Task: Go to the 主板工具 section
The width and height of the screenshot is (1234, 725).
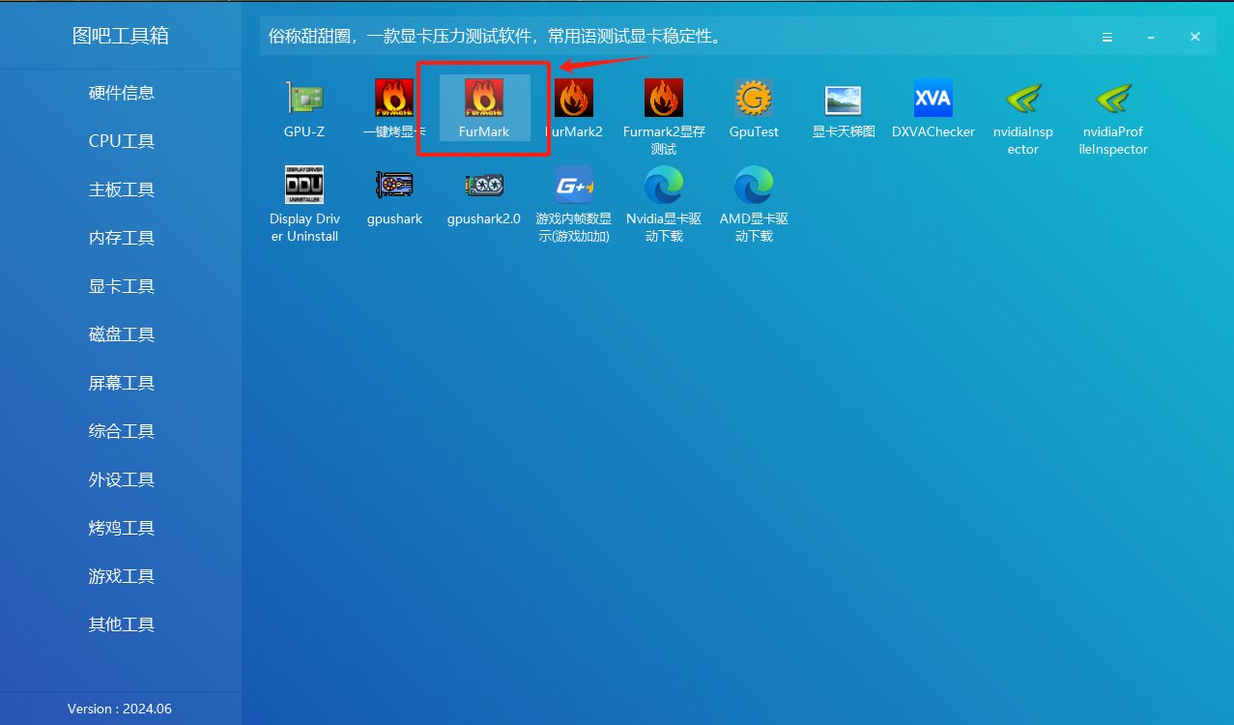Action: (122, 189)
